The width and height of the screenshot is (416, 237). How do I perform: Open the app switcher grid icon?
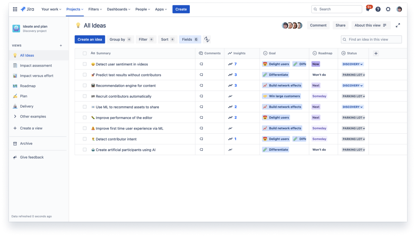pos(15,9)
